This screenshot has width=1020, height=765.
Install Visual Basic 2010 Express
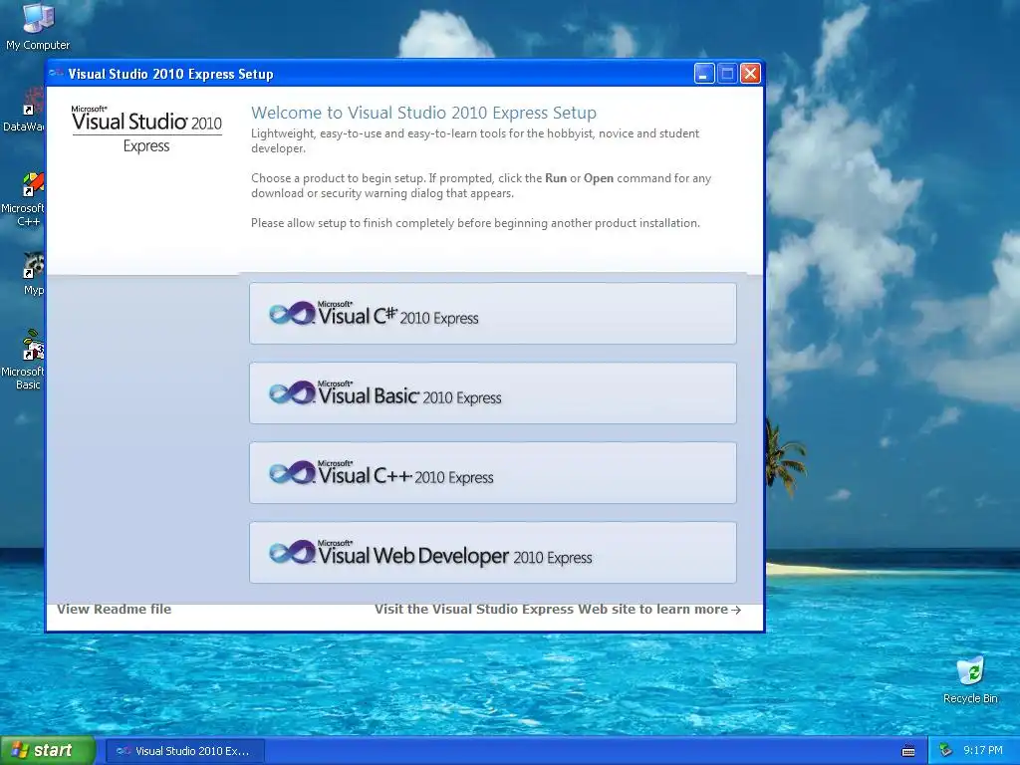point(492,392)
